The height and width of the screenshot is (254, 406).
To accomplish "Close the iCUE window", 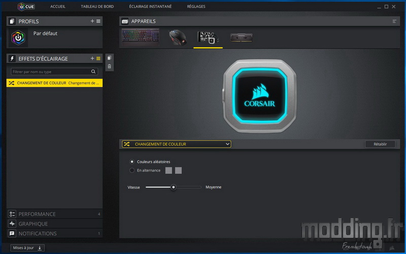I will click(x=394, y=7).
